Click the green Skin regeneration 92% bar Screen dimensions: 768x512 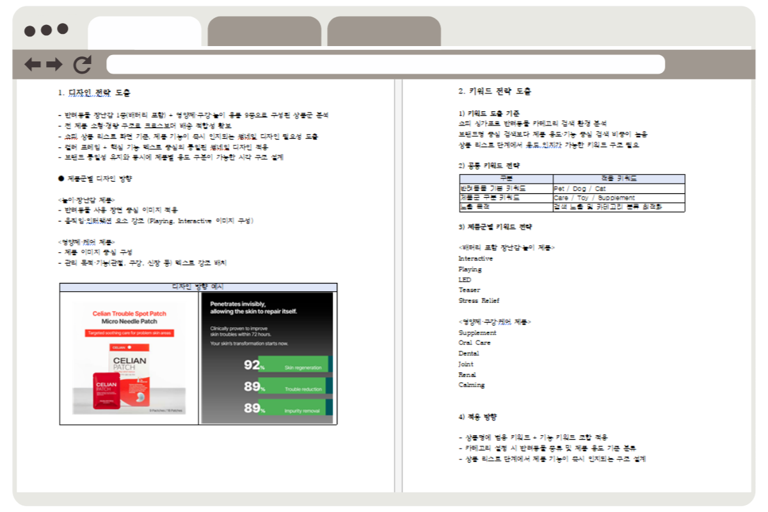coord(293,365)
